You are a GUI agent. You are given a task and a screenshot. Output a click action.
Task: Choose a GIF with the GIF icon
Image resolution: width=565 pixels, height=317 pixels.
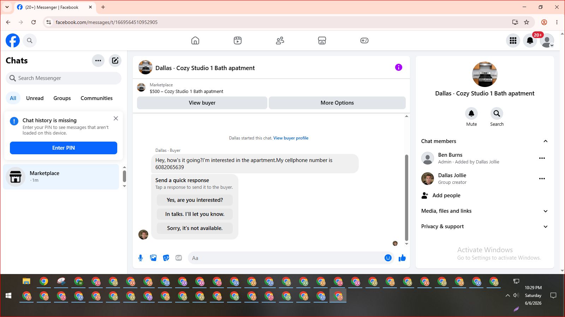(x=179, y=258)
